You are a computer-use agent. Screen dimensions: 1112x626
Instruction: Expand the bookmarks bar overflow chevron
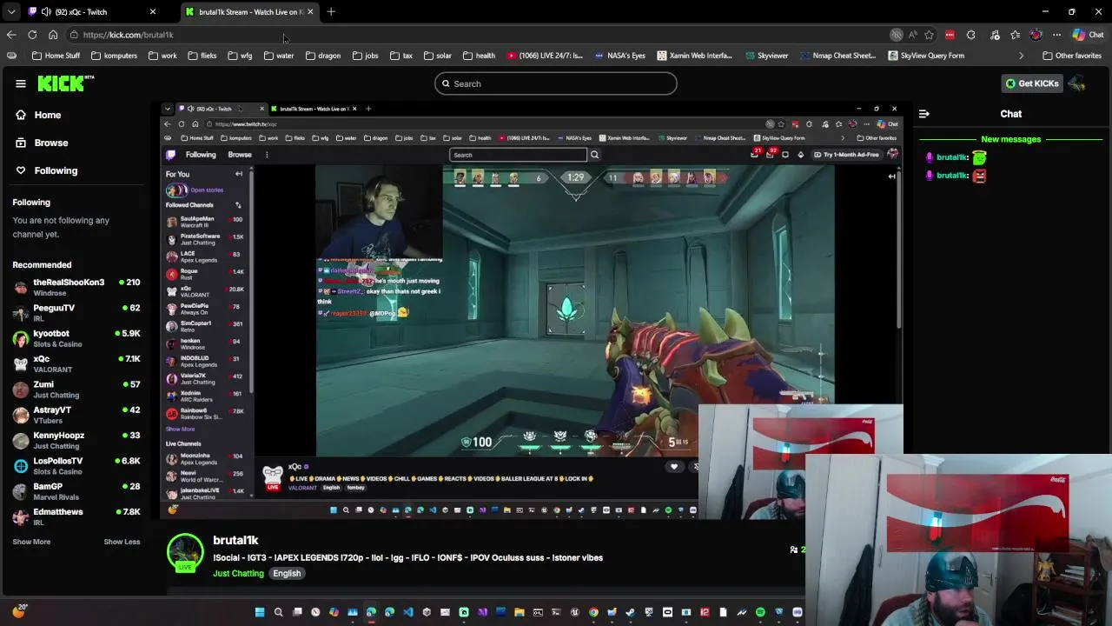(1021, 56)
